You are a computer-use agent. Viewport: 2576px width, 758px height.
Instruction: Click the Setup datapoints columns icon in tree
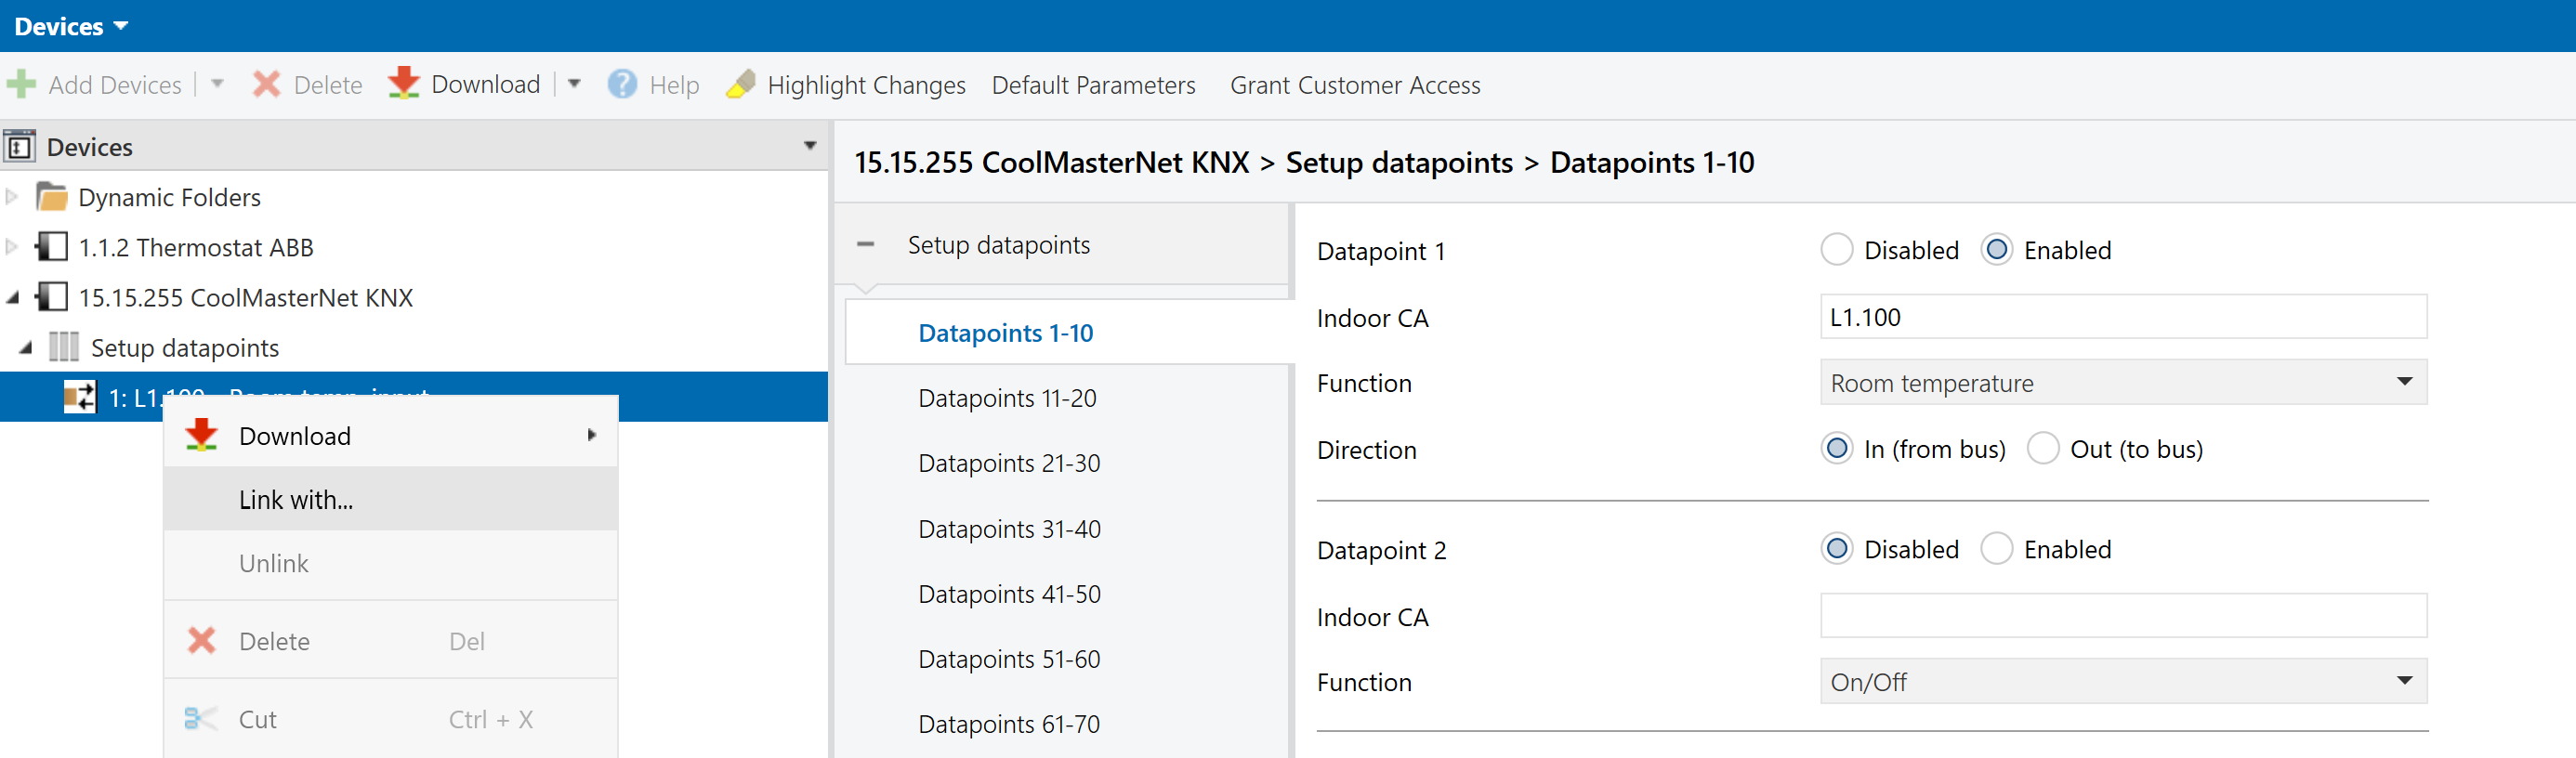click(63, 347)
